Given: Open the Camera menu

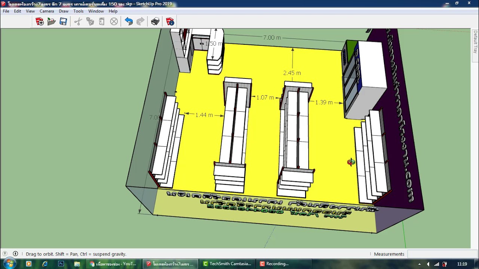Looking at the screenshot, I should (x=47, y=11).
